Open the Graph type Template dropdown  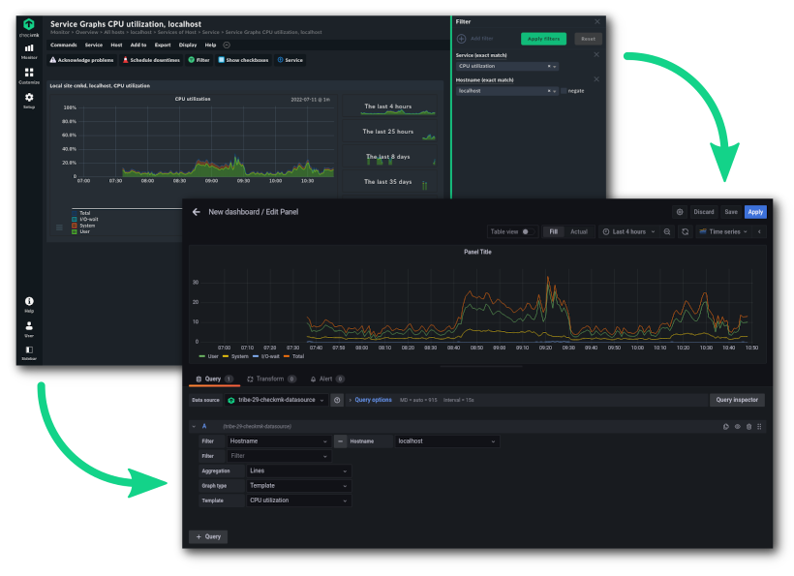pos(299,485)
